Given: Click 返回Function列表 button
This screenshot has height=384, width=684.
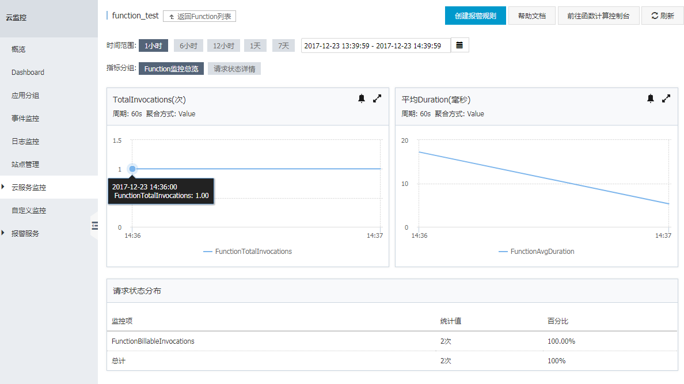Looking at the screenshot, I should 199,17.
